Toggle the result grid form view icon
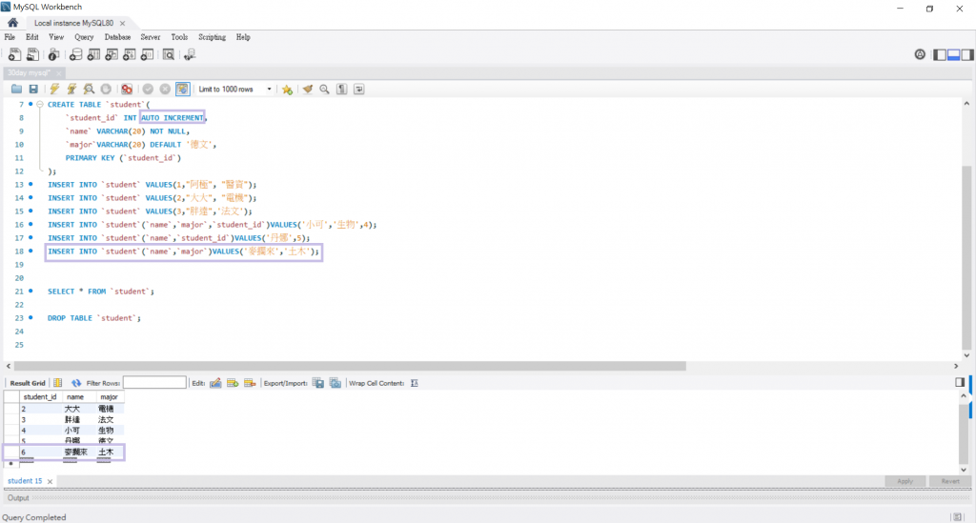The image size is (976, 523). coord(57,383)
